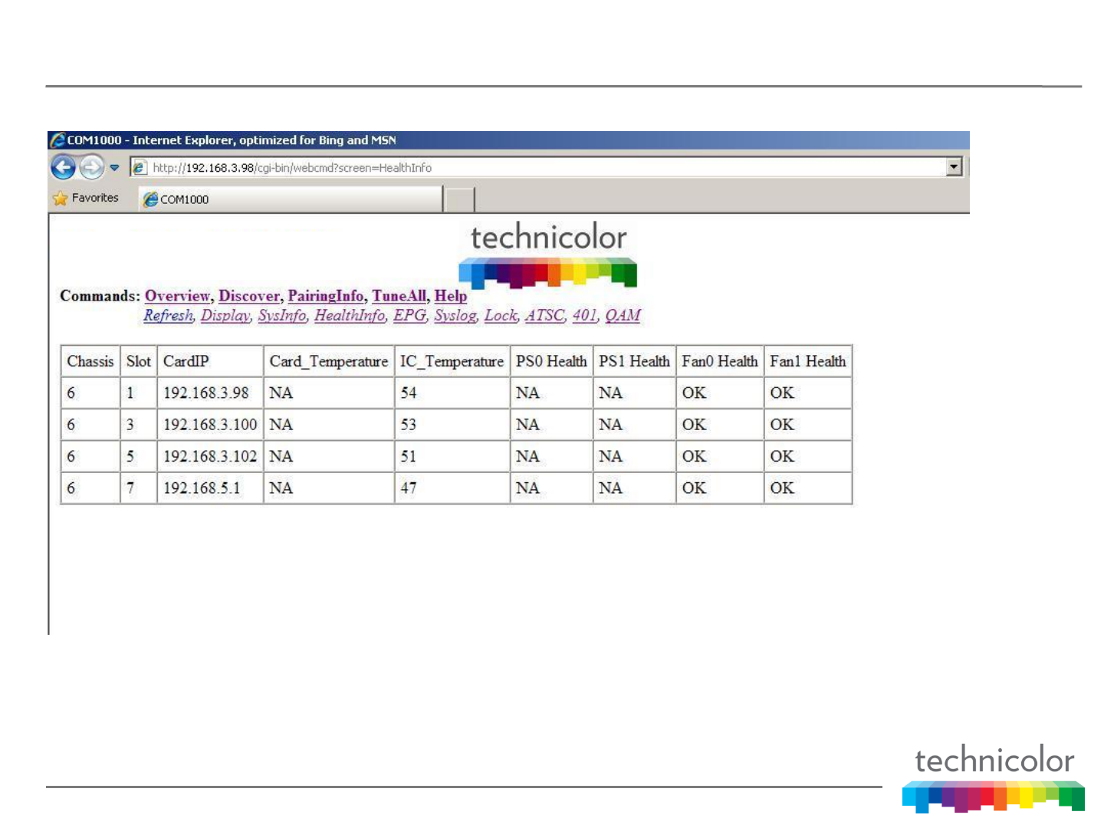Click the technicolor logo on the web page

click(548, 256)
